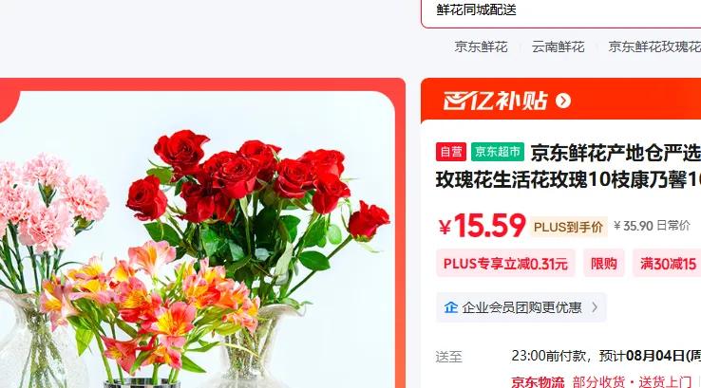The image size is (701, 388).
Task: Open the 云南鲜花 search suggestion
Action: point(558,46)
